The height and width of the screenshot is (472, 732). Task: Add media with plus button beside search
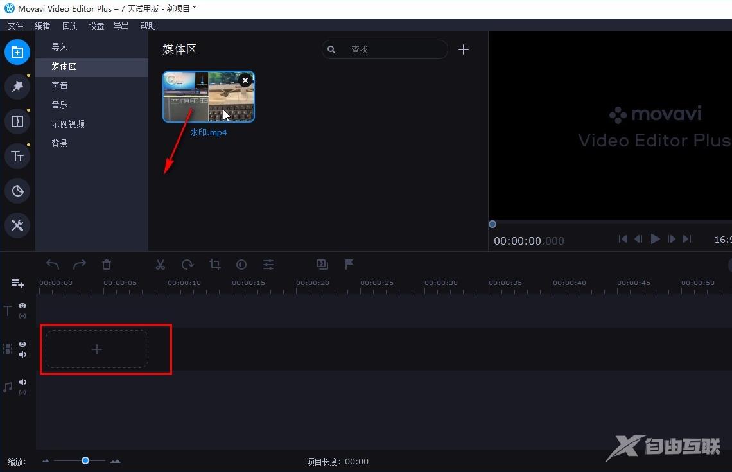tap(463, 49)
